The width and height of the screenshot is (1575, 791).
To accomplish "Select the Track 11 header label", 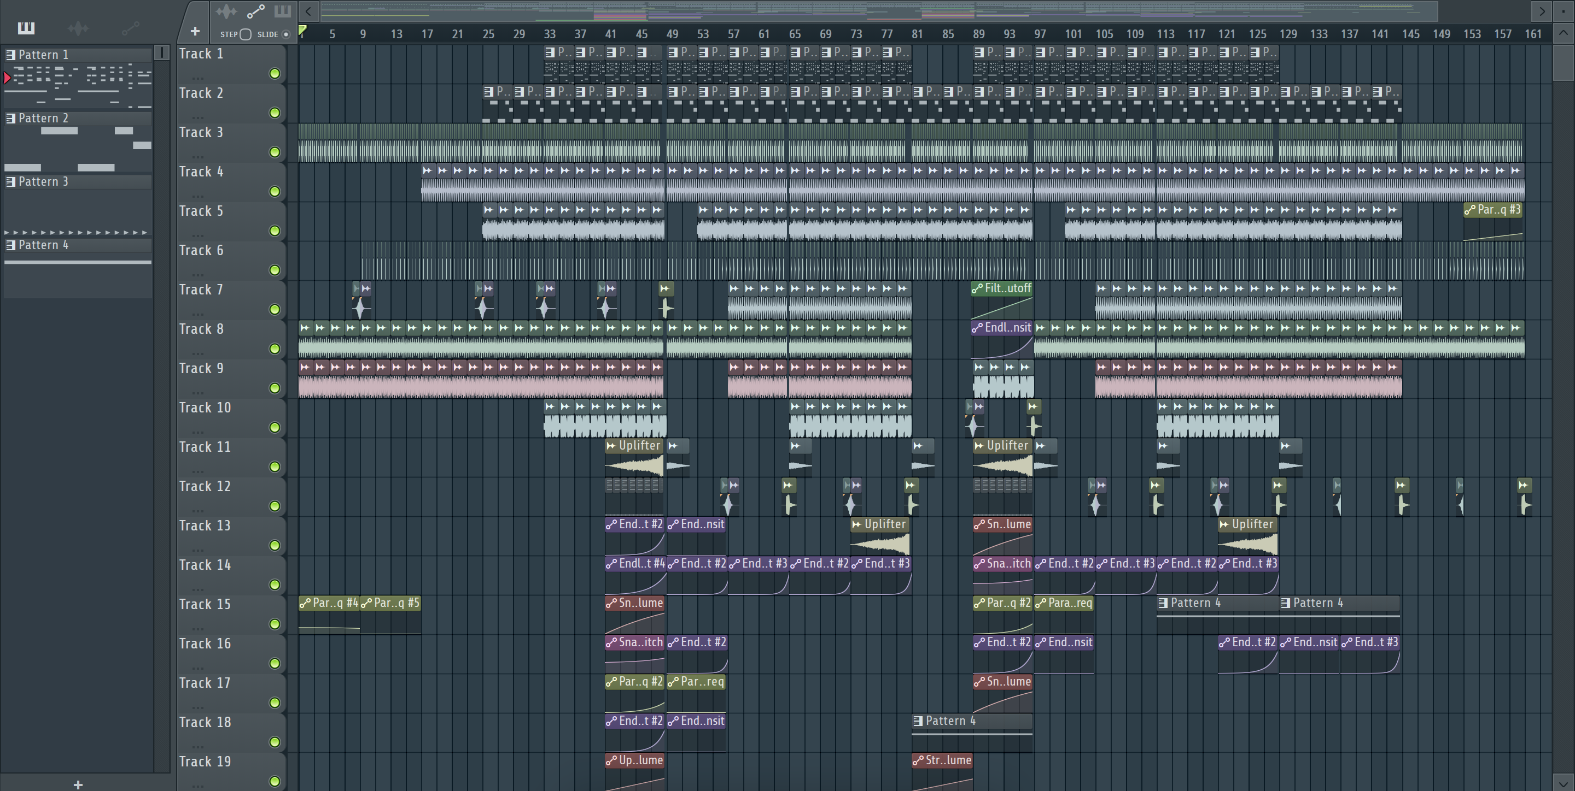I will point(205,448).
